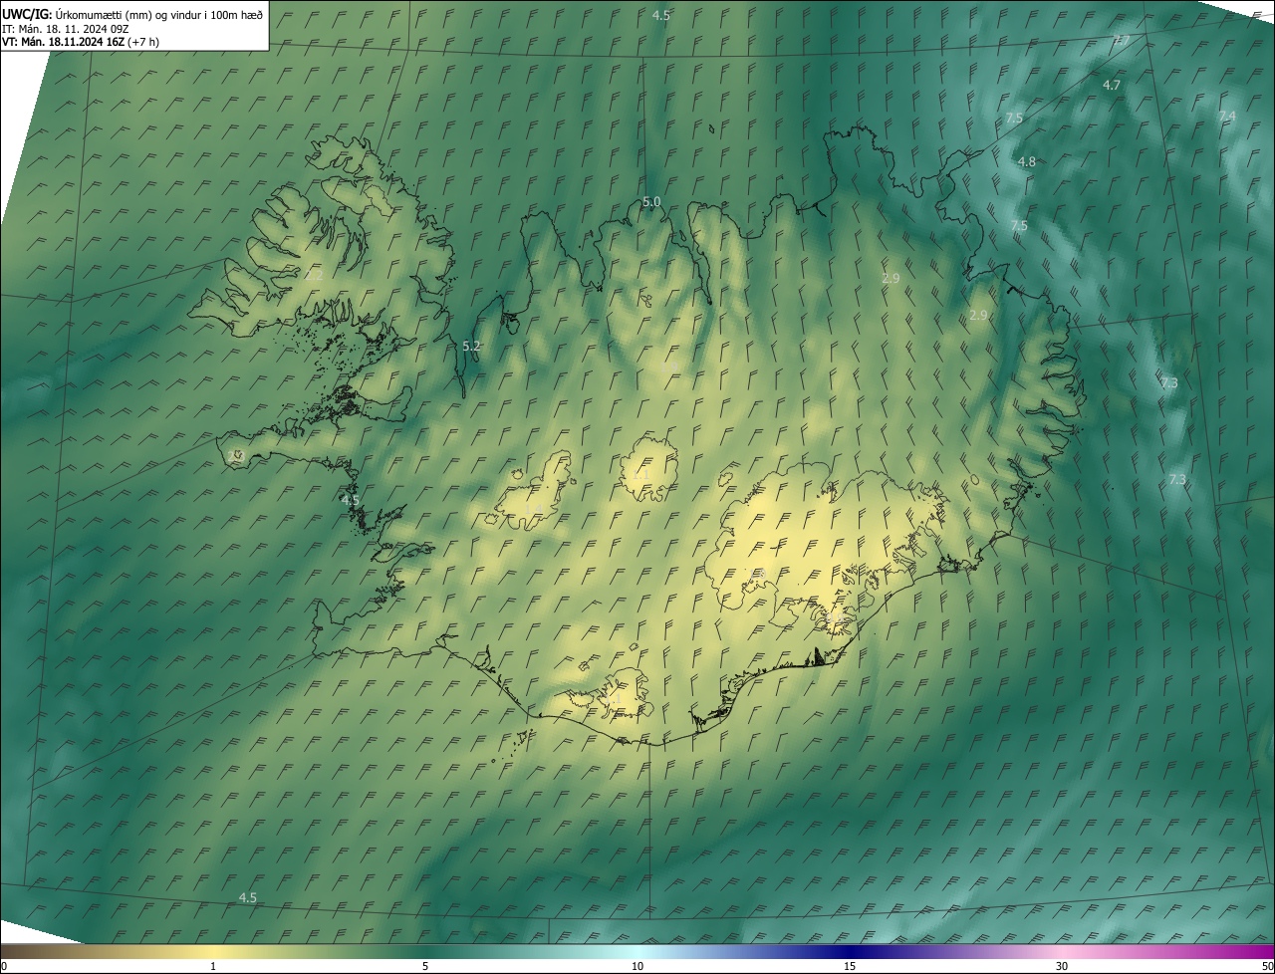Viewport: 1275px width, 974px height.
Task: Select the 'IT: Mán. 18. 11. 2024 09Z' line
Action: pyautogui.click(x=66, y=28)
